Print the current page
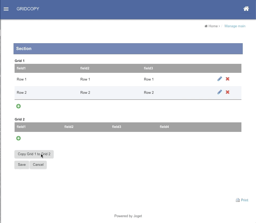The width and height of the screenshot is (256, 223). pos(242,200)
